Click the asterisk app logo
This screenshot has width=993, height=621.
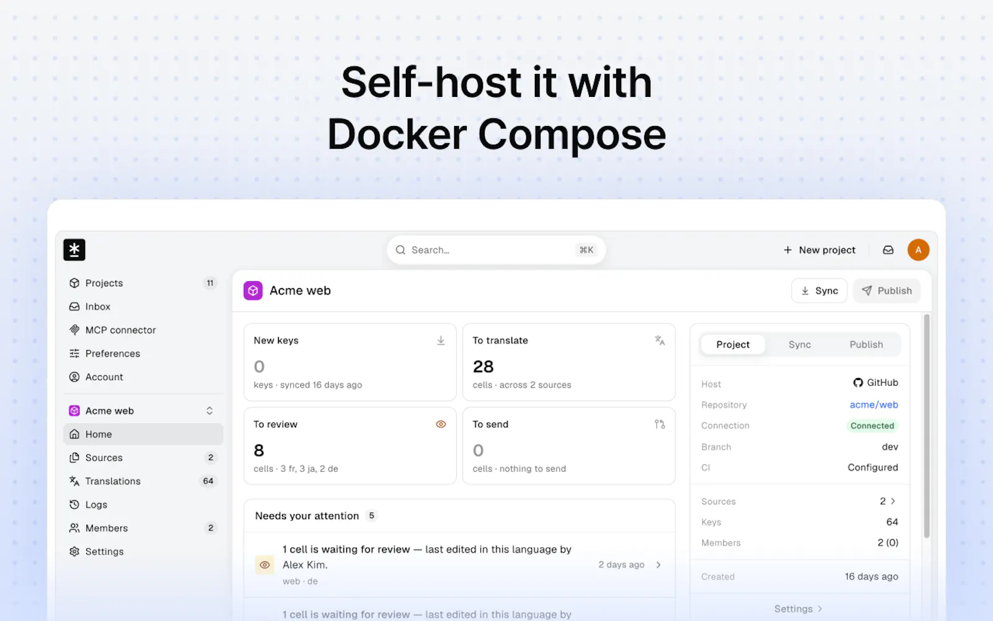74,250
